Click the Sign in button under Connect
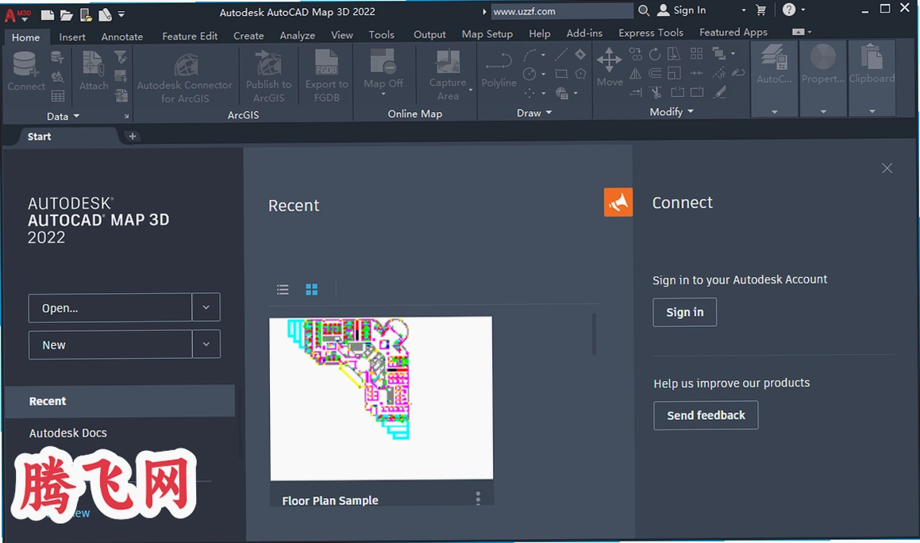This screenshot has height=543, width=920. coord(685,312)
